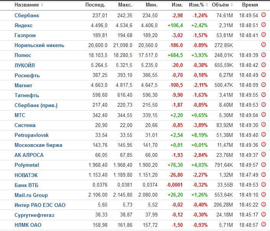Open the НОВАТЭК stock link
The height and width of the screenshot is (231, 270).
pyautogui.click(x=26, y=175)
